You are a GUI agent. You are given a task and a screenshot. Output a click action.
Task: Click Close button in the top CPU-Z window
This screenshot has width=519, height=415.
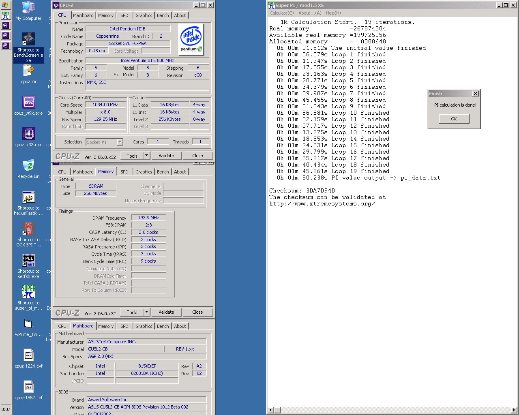197,156
